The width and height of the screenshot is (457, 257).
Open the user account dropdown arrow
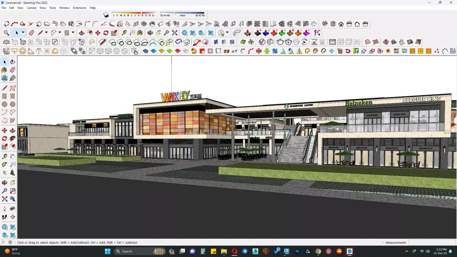tap(227, 33)
